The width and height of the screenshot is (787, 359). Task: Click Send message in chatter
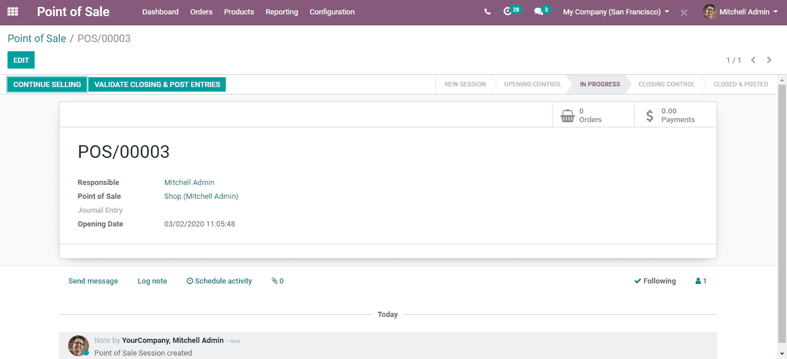click(x=93, y=281)
